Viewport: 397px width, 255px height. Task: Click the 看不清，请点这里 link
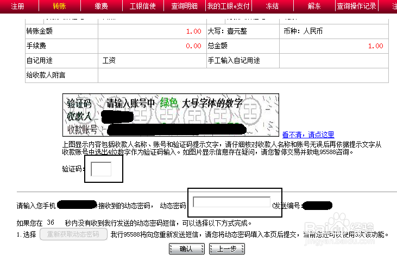[308, 135]
